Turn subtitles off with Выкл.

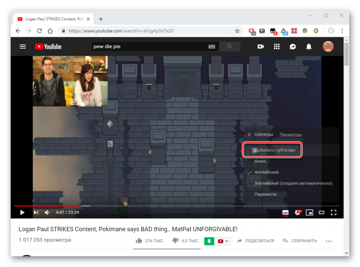point(261,161)
